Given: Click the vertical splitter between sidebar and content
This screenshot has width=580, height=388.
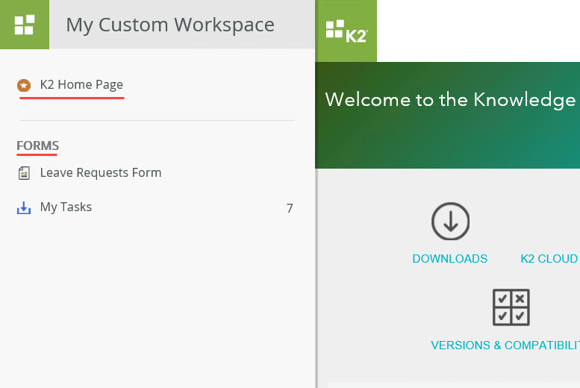Looking at the screenshot, I should pos(316,224).
